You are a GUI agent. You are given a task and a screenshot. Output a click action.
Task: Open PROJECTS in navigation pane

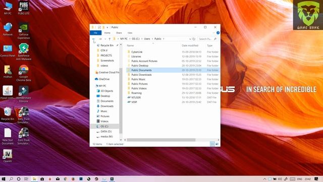106,56
